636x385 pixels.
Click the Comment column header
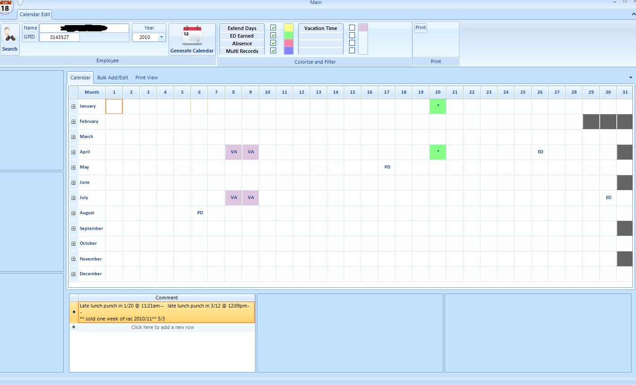(x=167, y=298)
